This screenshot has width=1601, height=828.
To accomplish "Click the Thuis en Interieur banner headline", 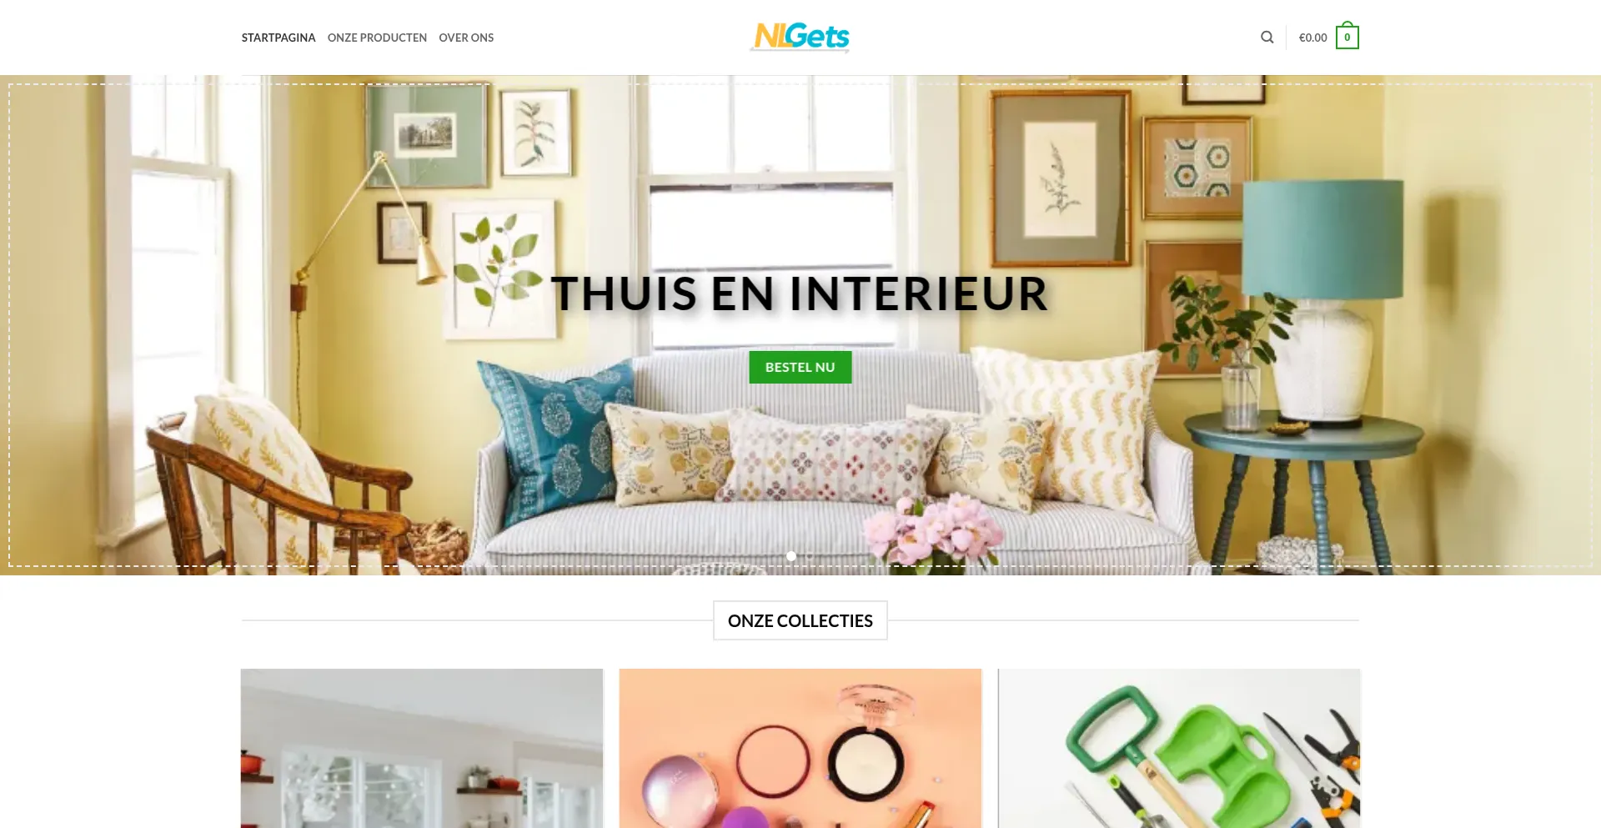I will tap(800, 294).
